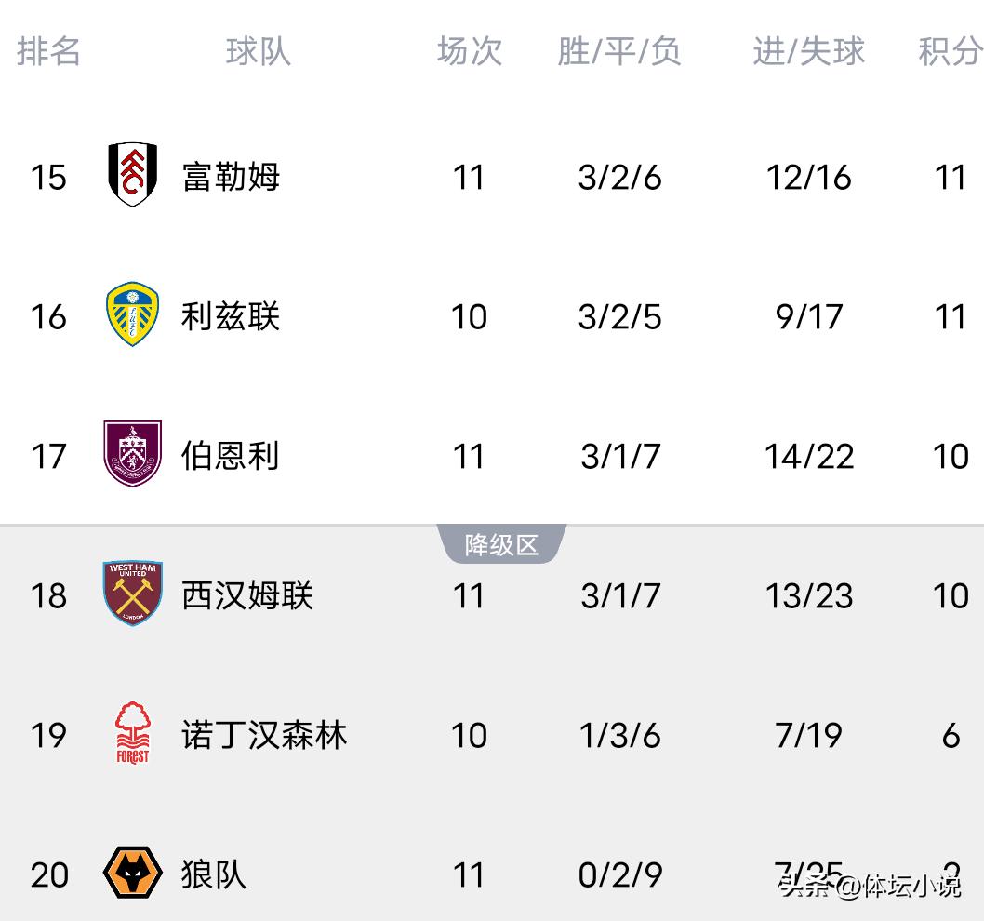Screen dimensions: 984x921
Task: Tap the 狼队 team name
Action: pyautogui.click(x=214, y=874)
